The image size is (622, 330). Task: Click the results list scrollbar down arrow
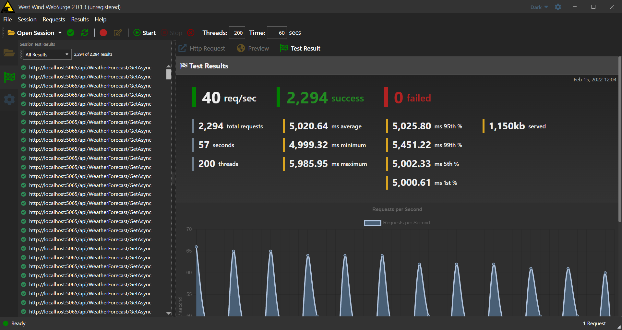(168, 313)
